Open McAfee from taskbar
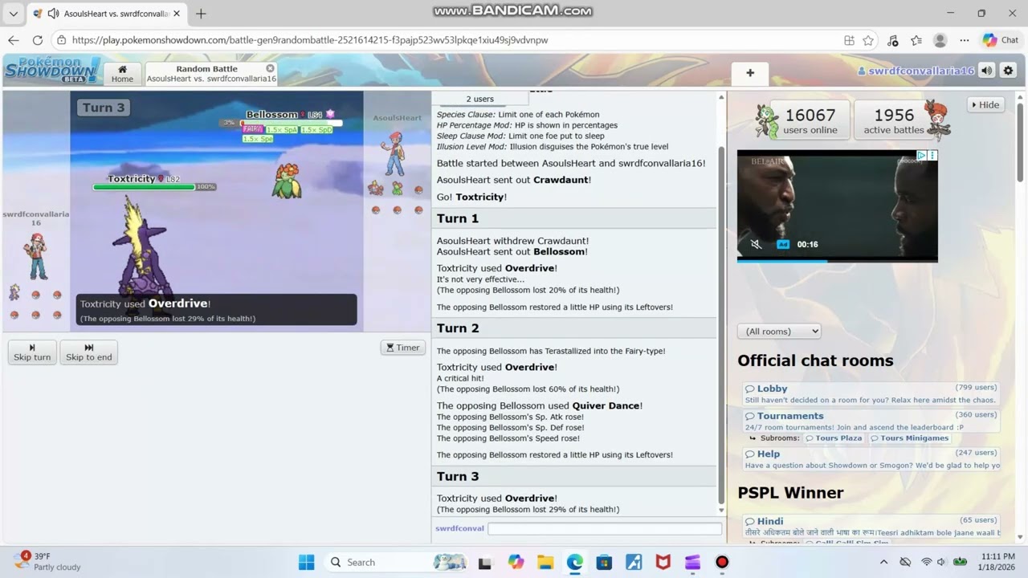The width and height of the screenshot is (1028, 578). 663,562
